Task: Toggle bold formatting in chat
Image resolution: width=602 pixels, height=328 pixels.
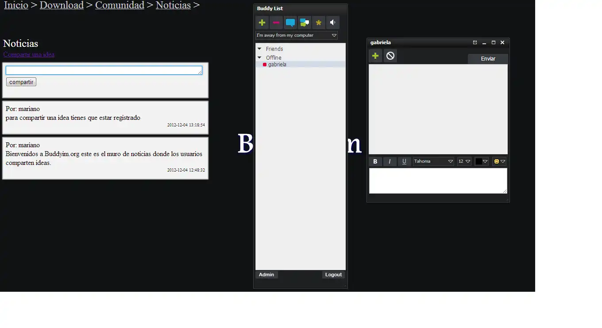Action: pos(375,162)
